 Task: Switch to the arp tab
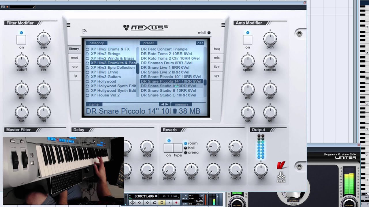pos(75,67)
